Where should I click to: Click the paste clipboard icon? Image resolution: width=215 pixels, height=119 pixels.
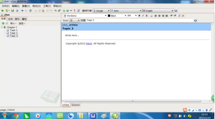(x=43, y=11)
